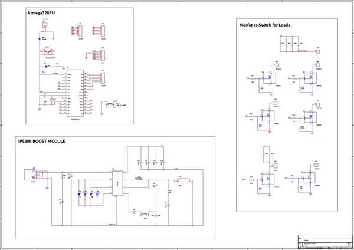Click the IP5306 BOOST MODULE heading

[41, 142]
